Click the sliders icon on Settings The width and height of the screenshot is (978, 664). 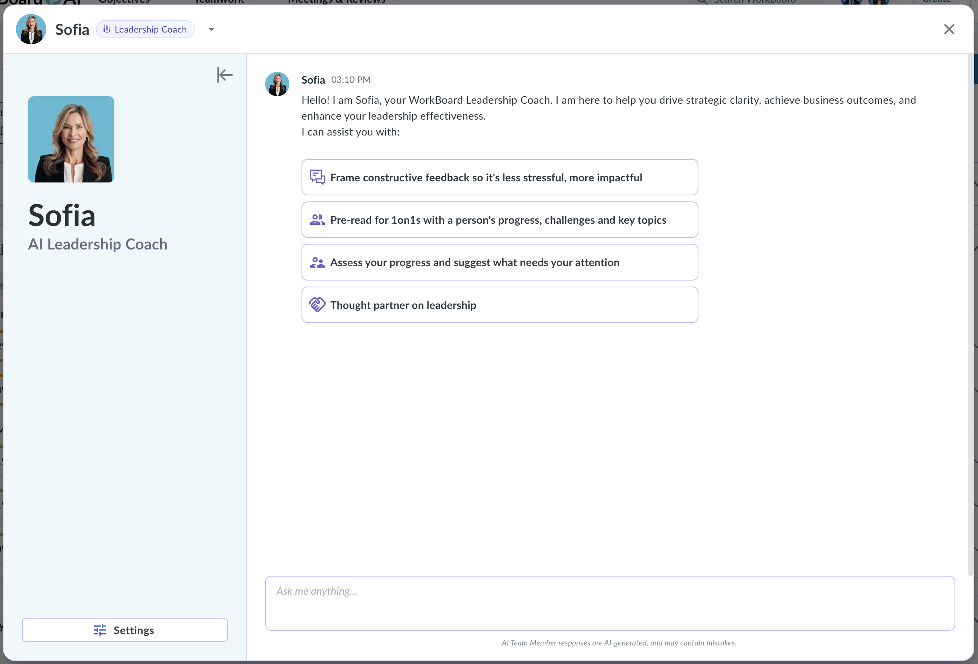tap(100, 630)
